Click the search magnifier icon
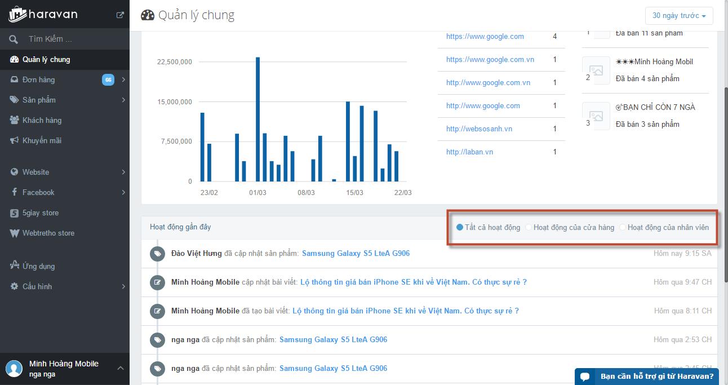The height and width of the screenshot is (385, 728). [14, 39]
